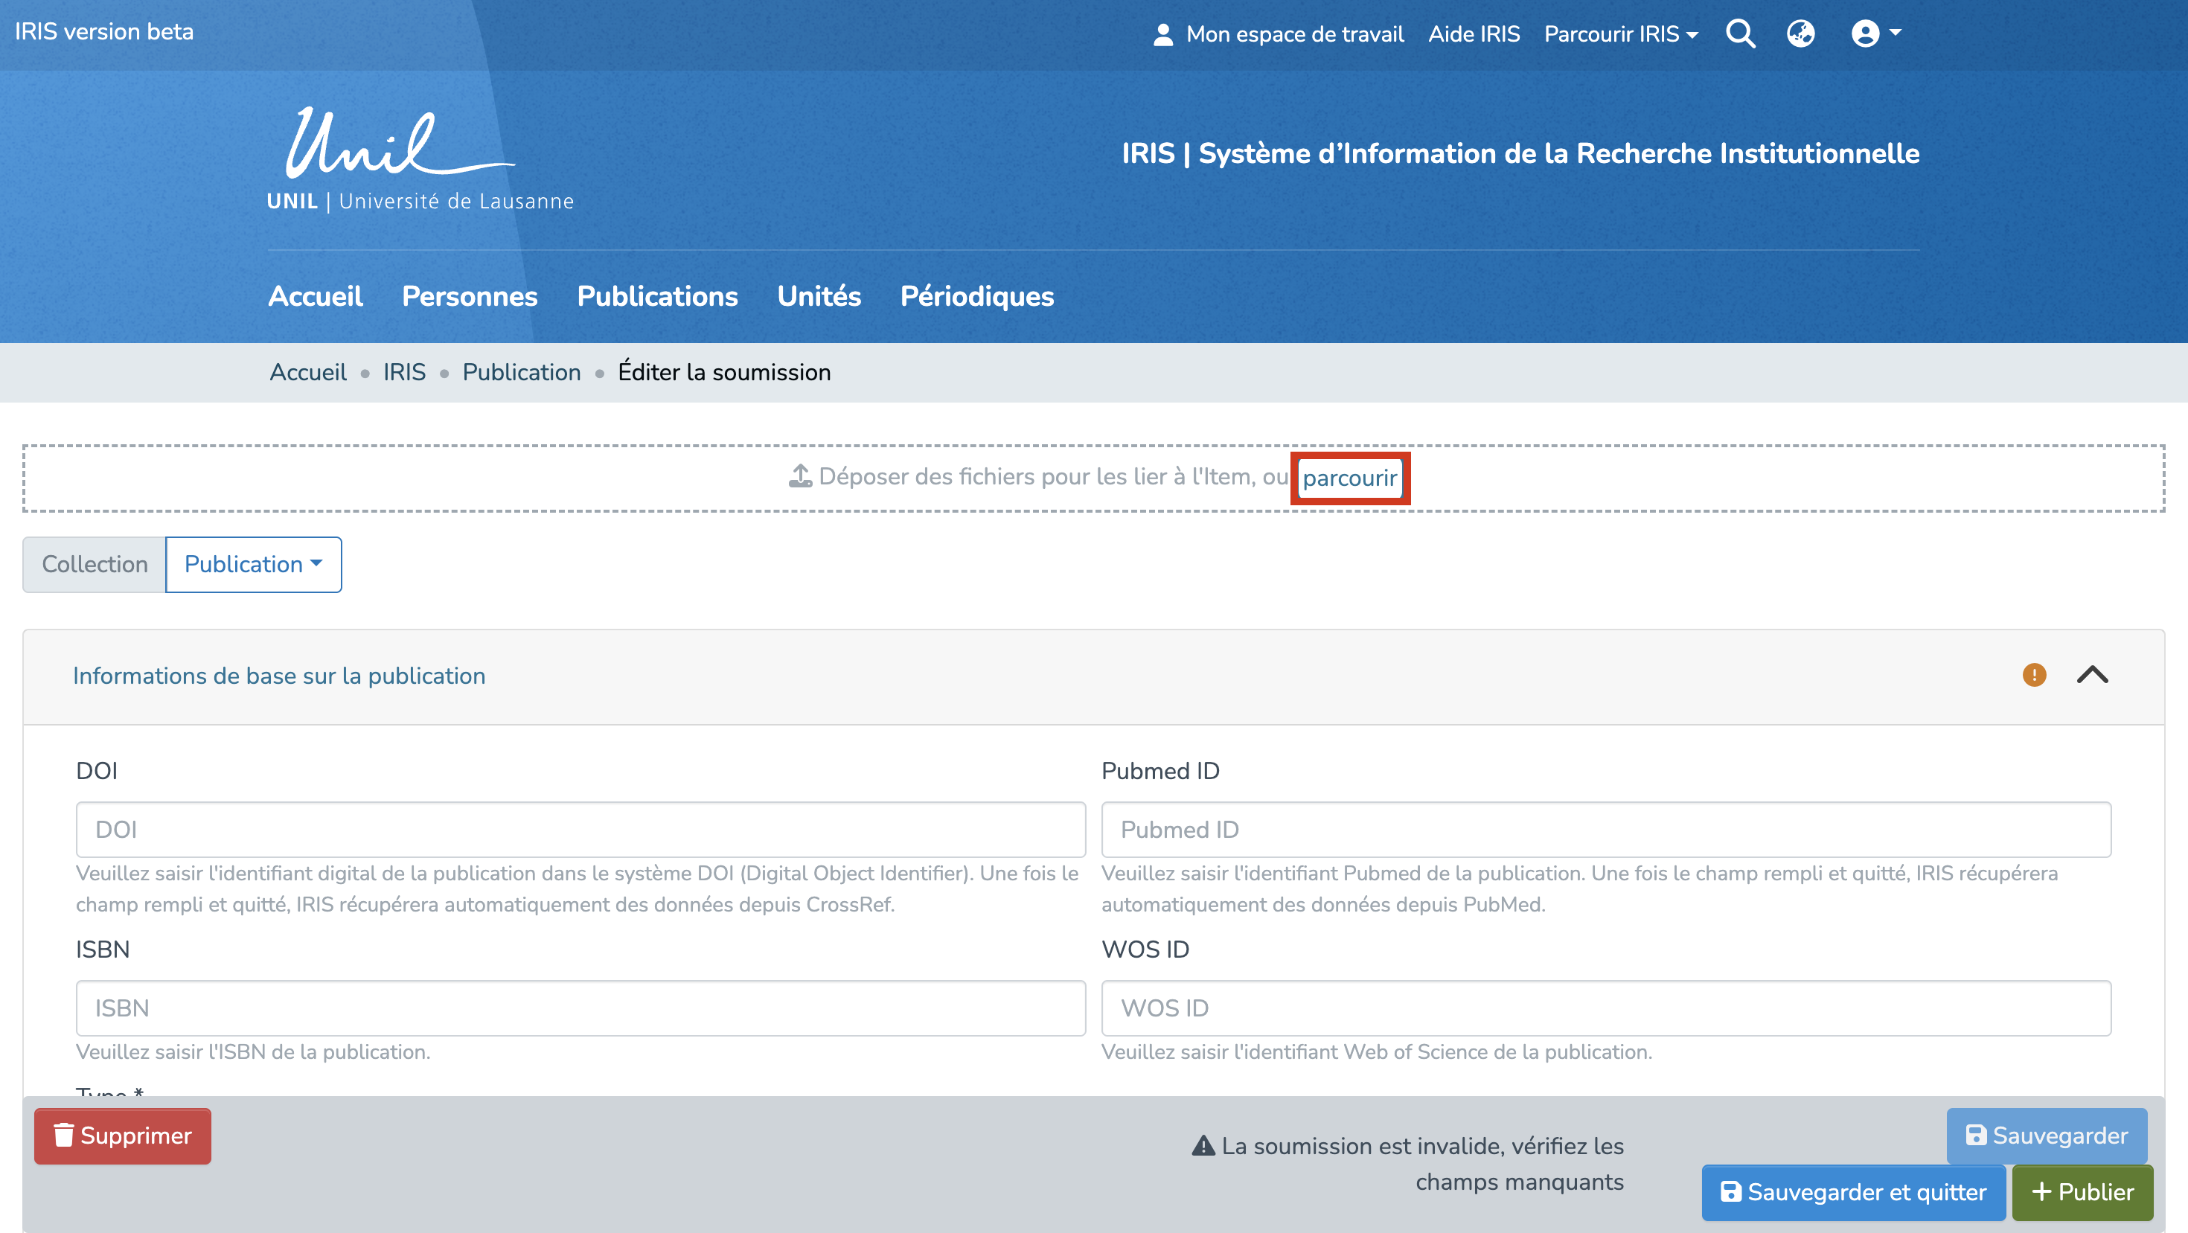Open the Périodiques navigation item
The image size is (2188, 1233).
click(x=976, y=296)
